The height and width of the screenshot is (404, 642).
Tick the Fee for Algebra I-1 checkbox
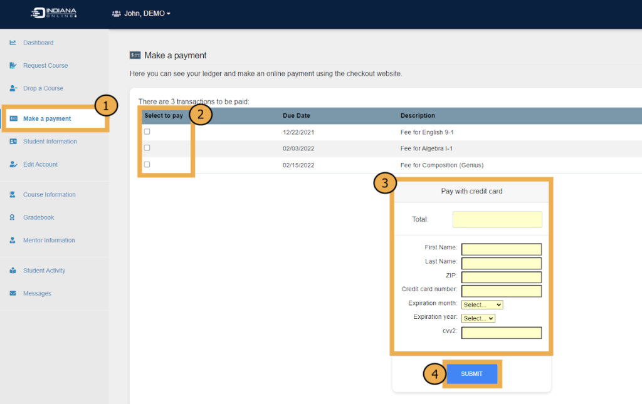click(147, 148)
